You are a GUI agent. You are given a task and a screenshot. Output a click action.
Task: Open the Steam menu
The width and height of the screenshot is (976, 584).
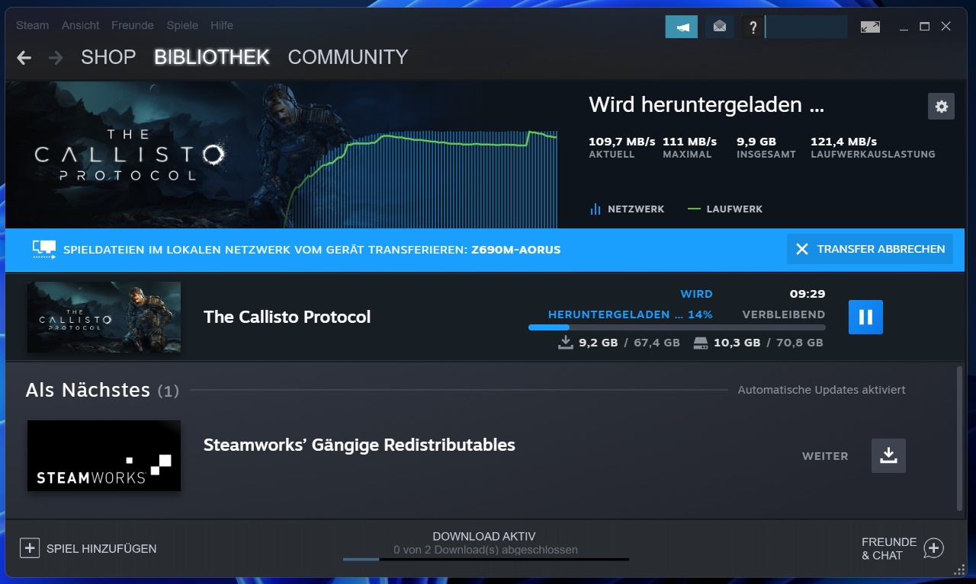[33, 25]
